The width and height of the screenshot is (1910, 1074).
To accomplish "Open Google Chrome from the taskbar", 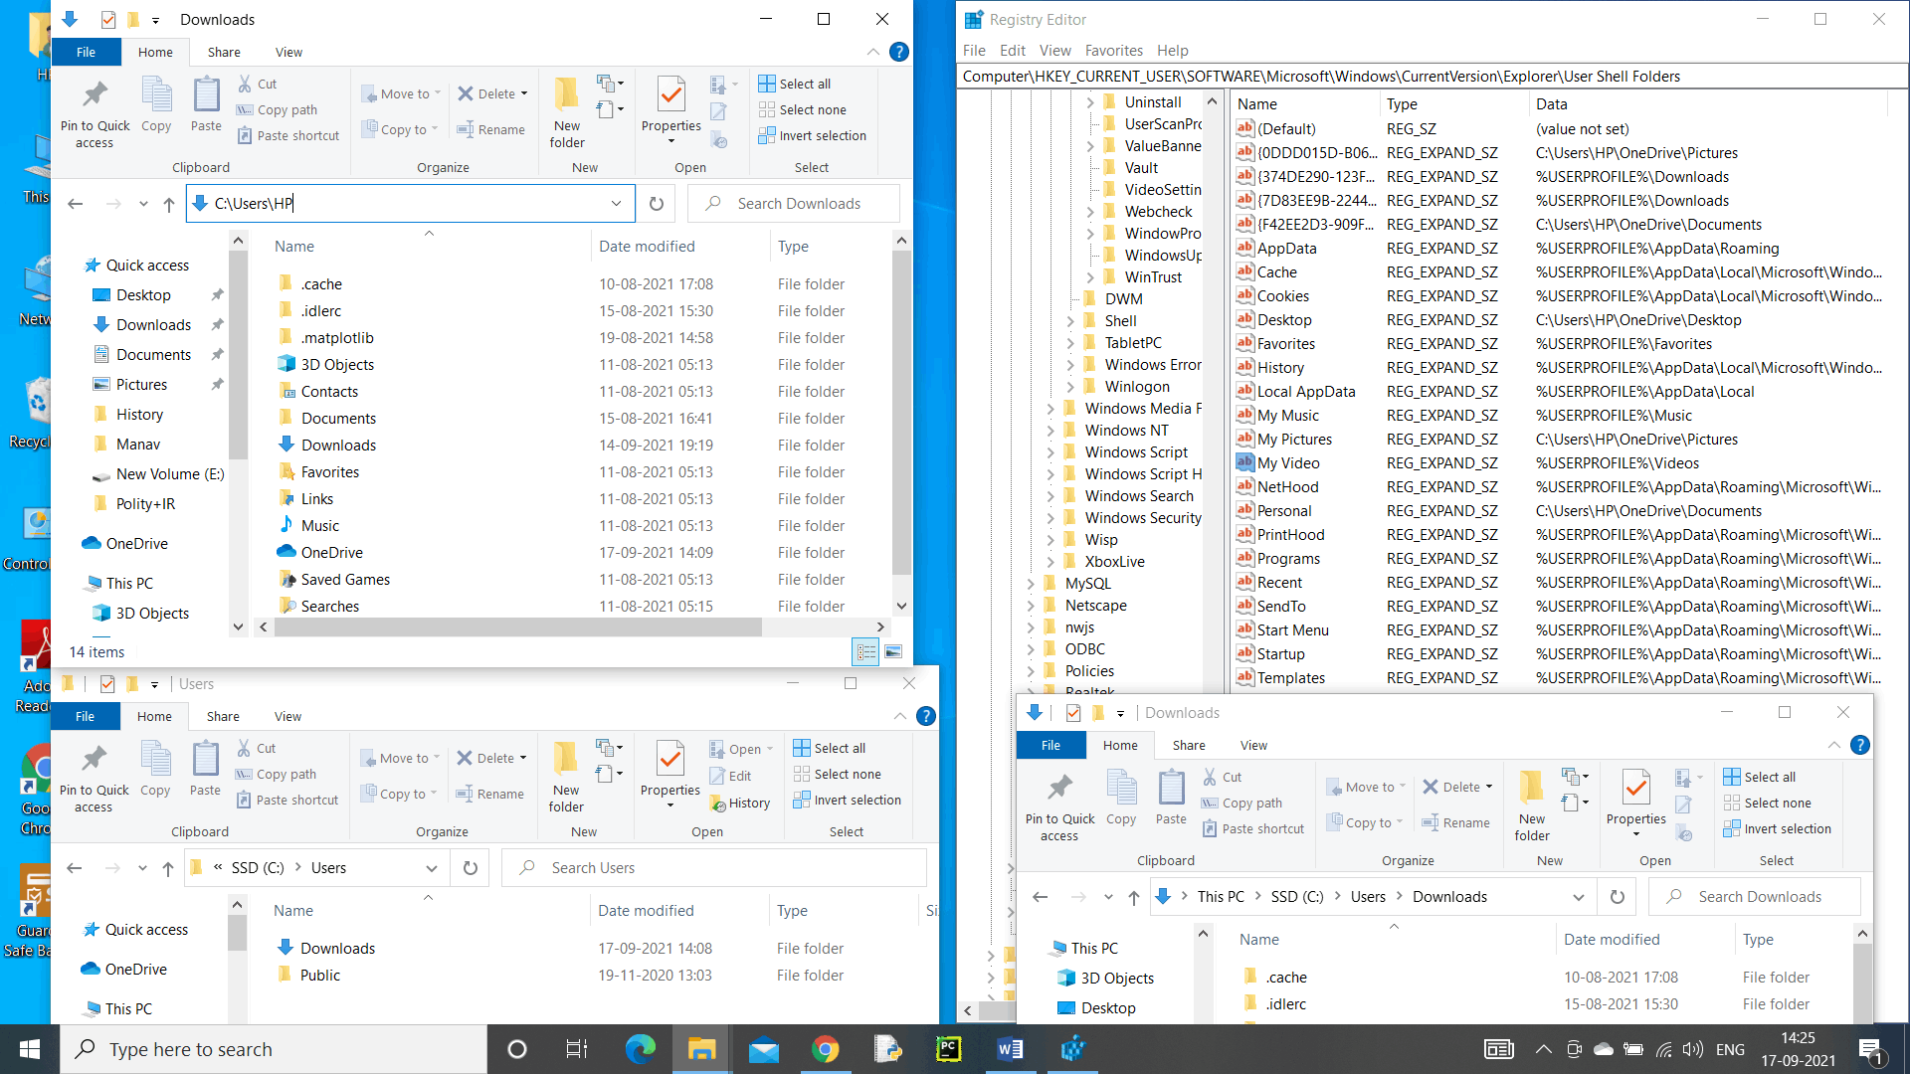I will click(825, 1049).
